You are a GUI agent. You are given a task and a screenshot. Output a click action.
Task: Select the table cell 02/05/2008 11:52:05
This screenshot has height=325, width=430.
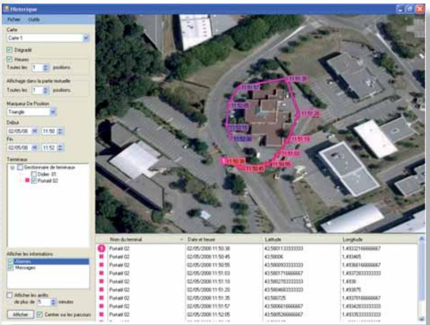[209, 314]
